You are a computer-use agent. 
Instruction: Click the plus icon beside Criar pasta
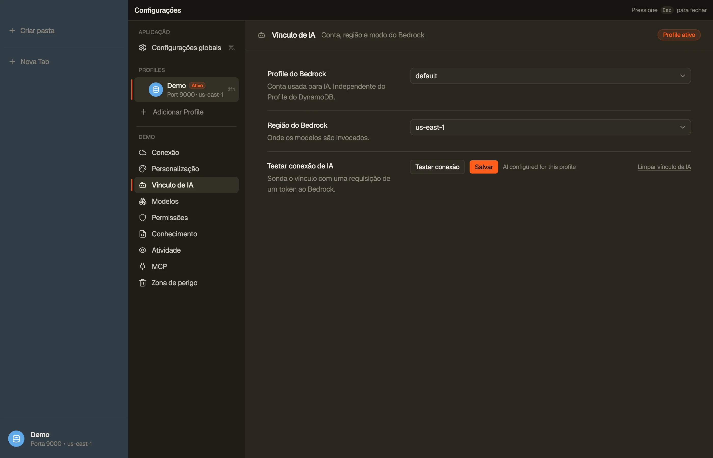pyautogui.click(x=12, y=31)
